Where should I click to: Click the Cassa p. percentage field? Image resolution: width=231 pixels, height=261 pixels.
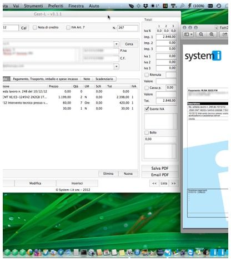point(171,87)
